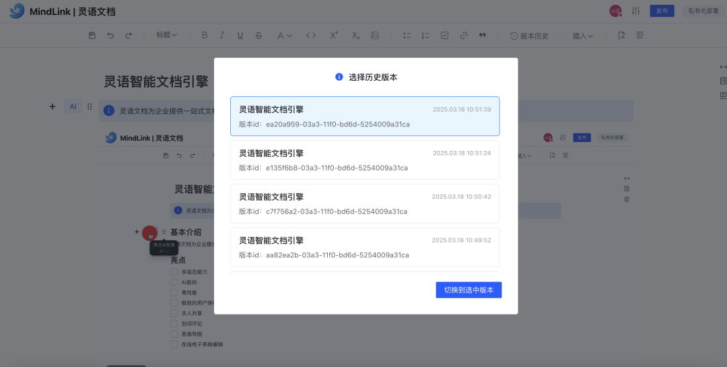Image resolution: width=727 pixels, height=367 pixels.
Task: Click the AI assistant button
Action: click(x=73, y=106)
